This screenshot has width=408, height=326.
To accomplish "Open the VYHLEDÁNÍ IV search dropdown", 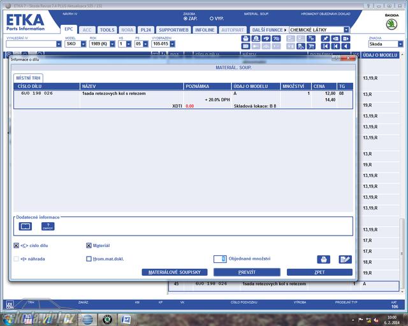I will [59, 44].
